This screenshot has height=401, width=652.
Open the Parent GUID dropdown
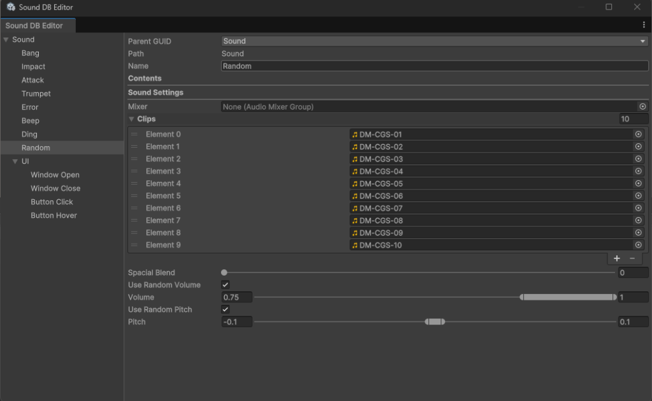click(434, 41)
